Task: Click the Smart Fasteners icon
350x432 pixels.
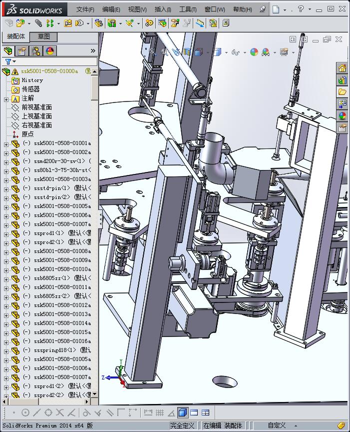Action: tap(68, 23)
